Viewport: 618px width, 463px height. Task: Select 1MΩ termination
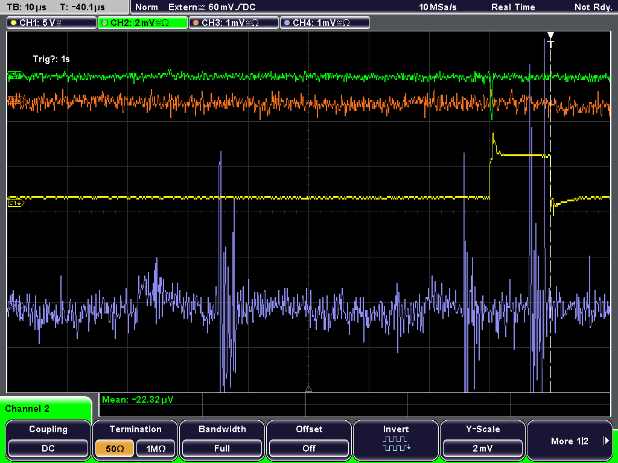156,449
